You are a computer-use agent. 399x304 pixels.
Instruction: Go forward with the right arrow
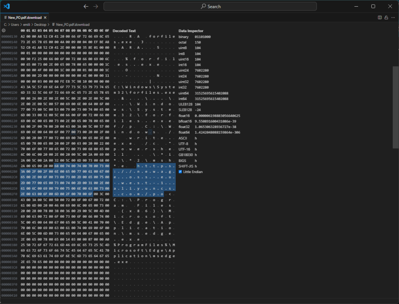95,6
